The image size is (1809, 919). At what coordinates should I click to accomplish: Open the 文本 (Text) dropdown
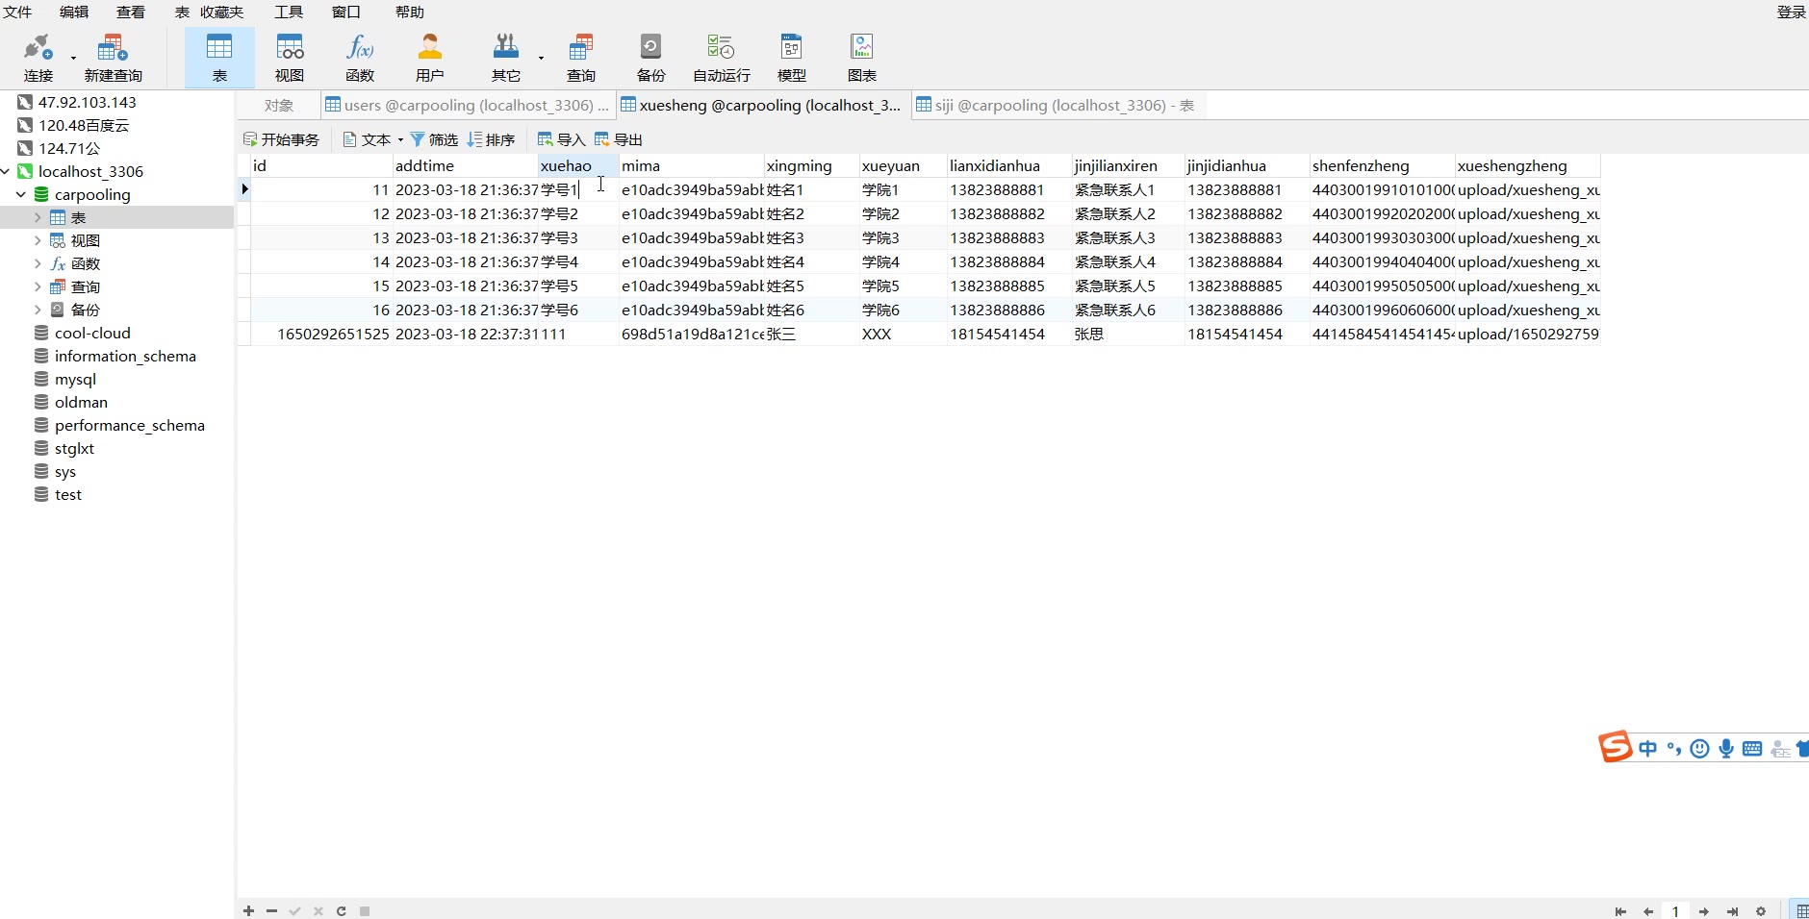click(x=373, y=139)
